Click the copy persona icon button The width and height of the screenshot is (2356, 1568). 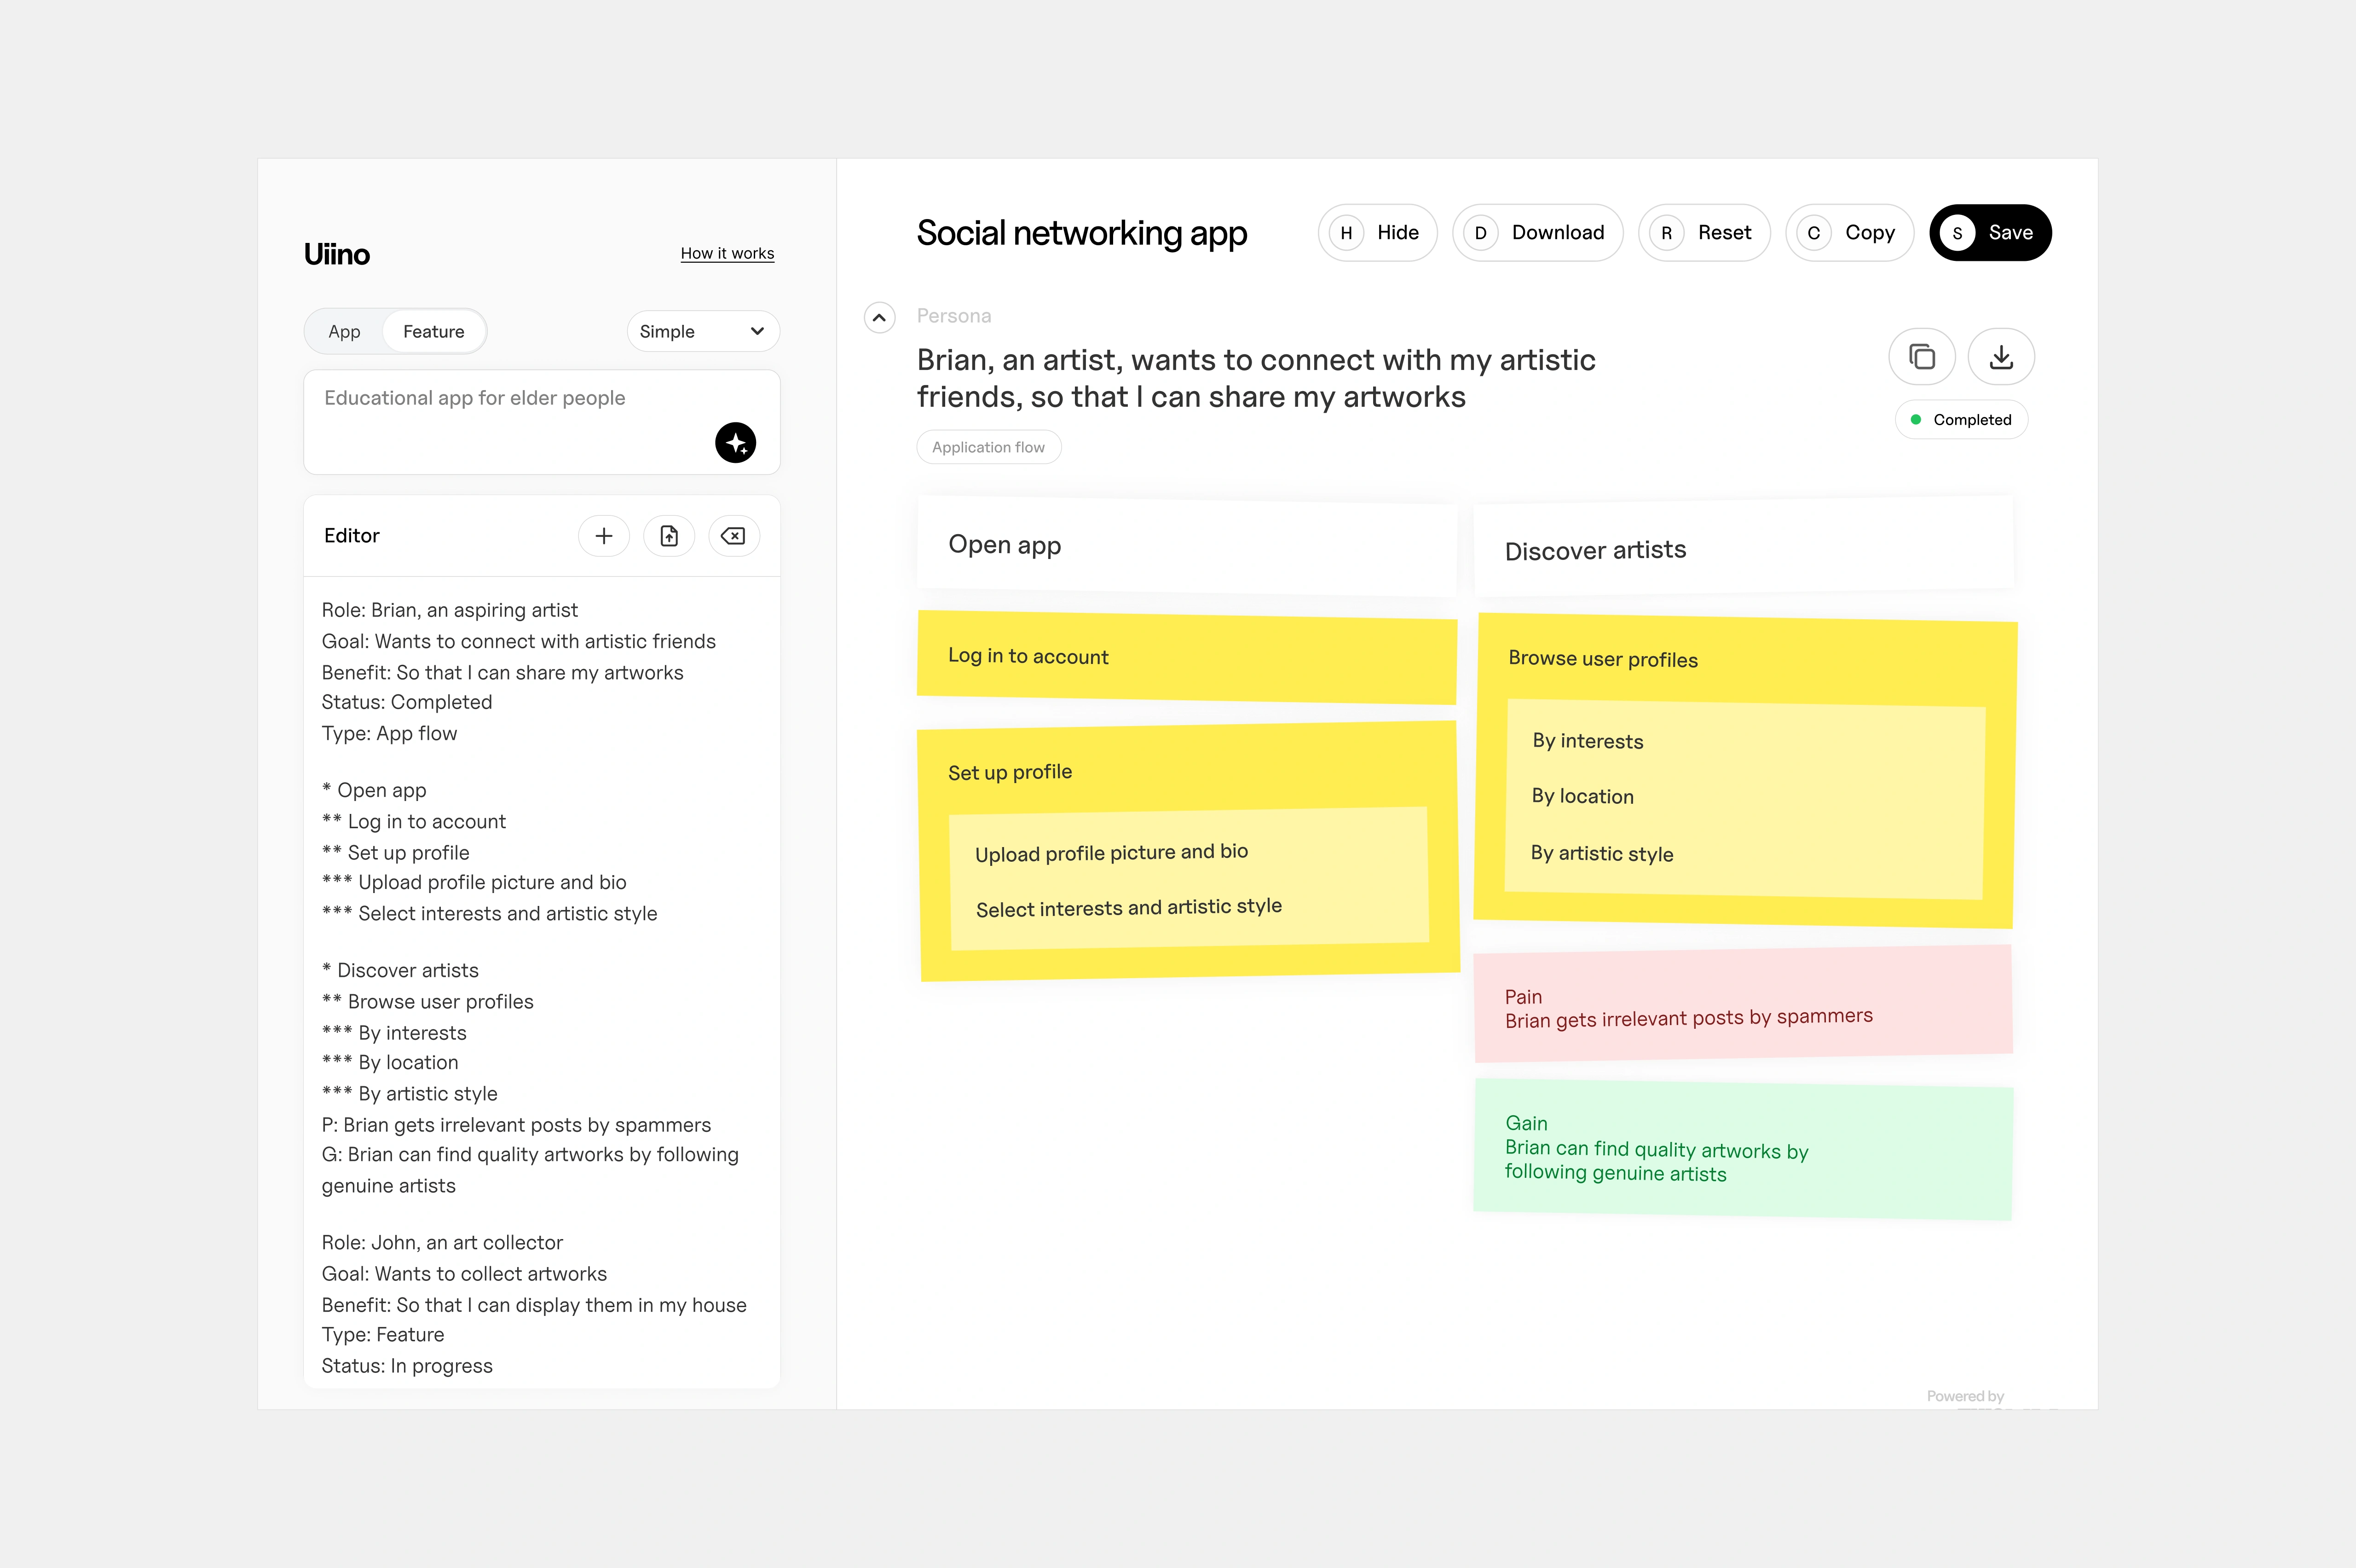tap(1921, 357)
